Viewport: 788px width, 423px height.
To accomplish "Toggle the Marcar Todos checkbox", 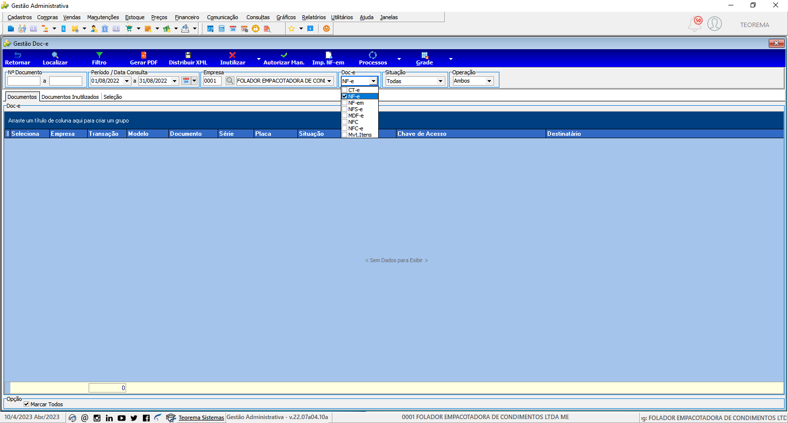I will pyautogui.click(x=27, y=404).
